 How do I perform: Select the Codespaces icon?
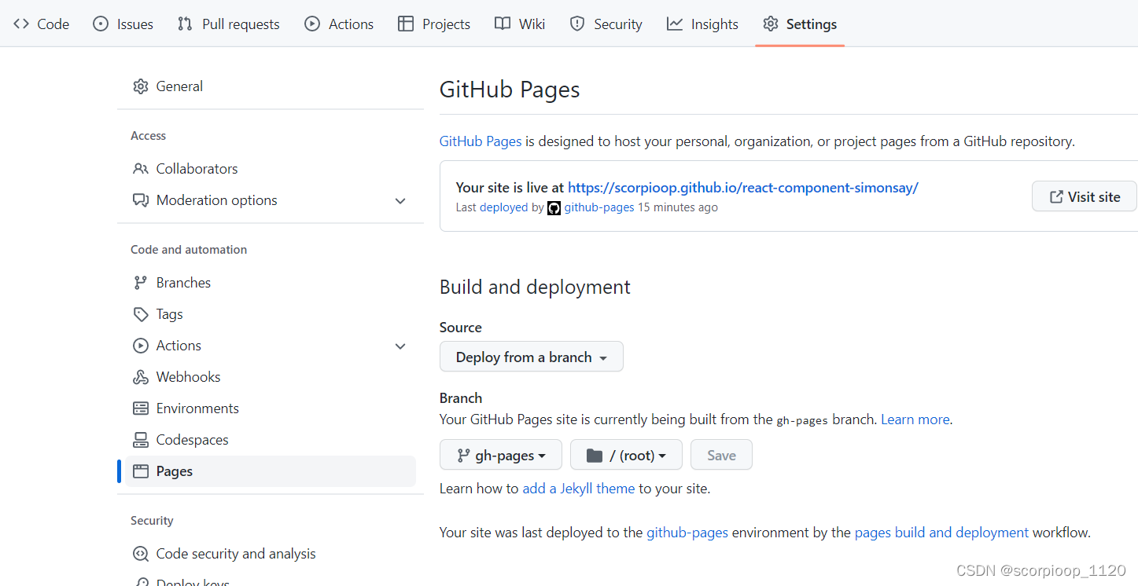click(x=140, y=439)
